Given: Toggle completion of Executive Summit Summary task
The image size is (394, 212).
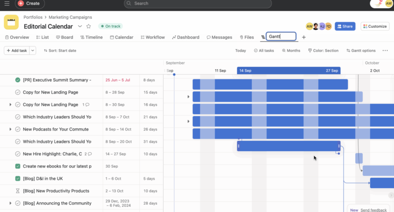Looking at the screenshot, I should (18, 80).
